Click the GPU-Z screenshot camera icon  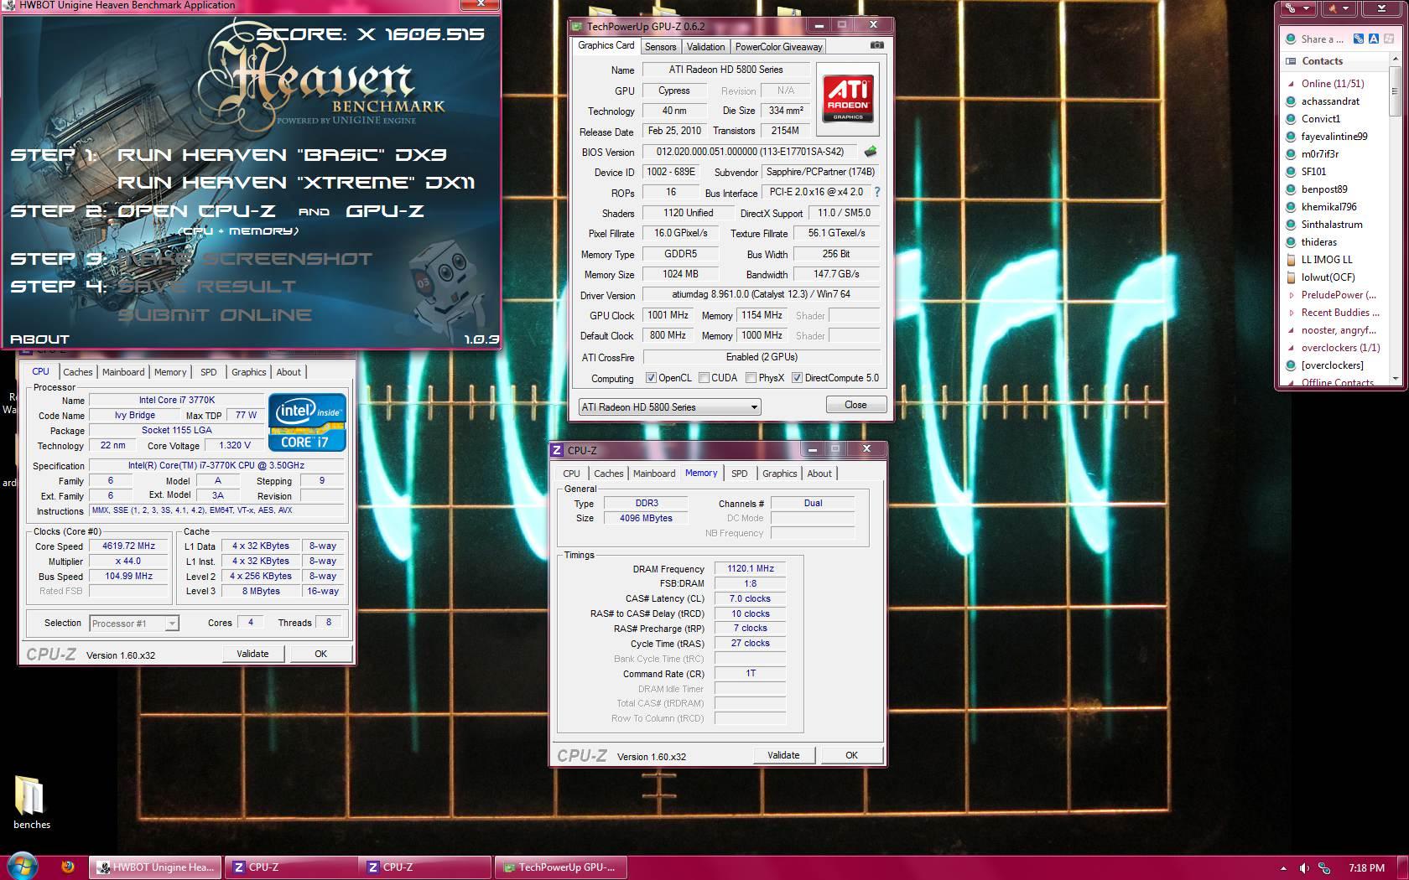[x=876, y=45]
